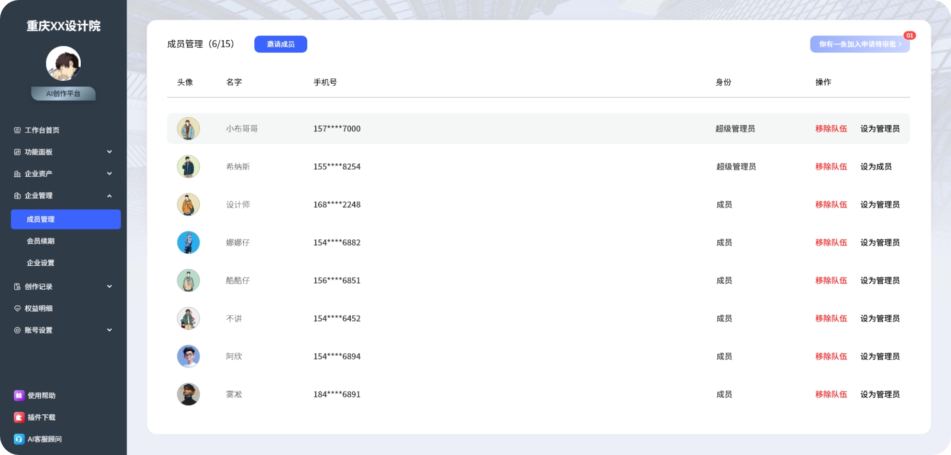Open 小布哥哥's avatar image

click(x=188, y=129)
